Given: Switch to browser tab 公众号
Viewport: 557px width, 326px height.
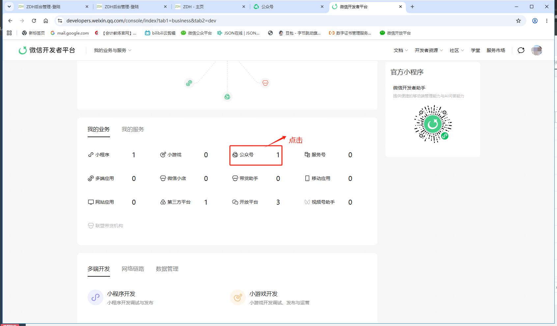Looking at the screenshot, I should point(289,7).
